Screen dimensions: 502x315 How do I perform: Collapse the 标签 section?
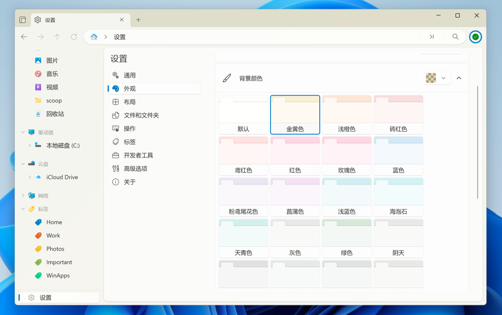(23, 209)
